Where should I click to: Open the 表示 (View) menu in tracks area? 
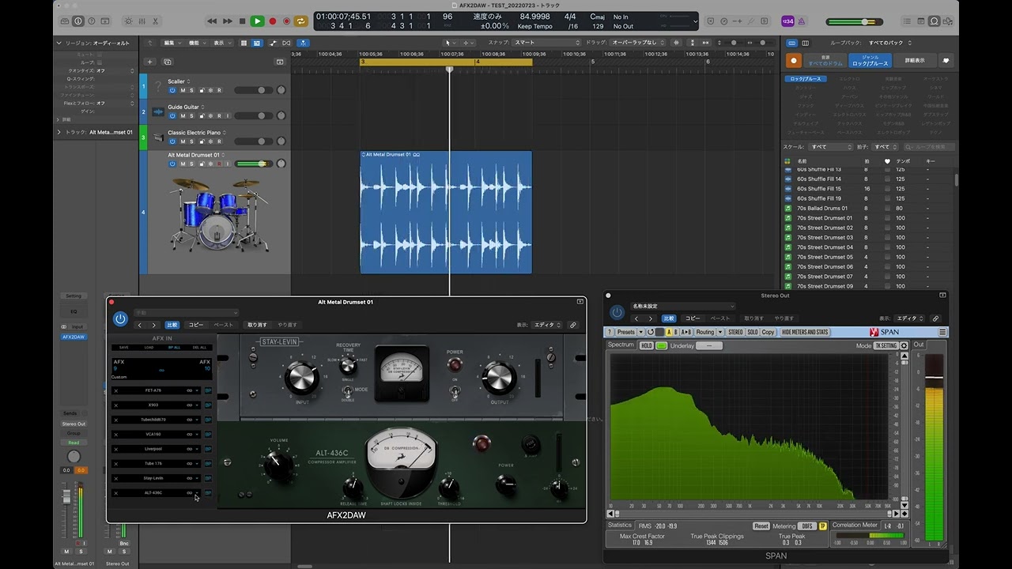221,43
